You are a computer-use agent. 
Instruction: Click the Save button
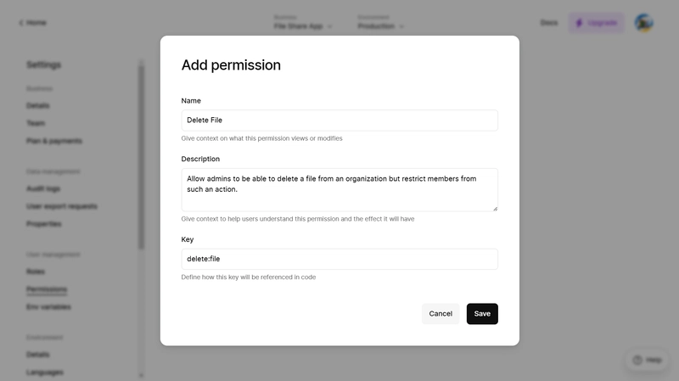pos(482,313)
